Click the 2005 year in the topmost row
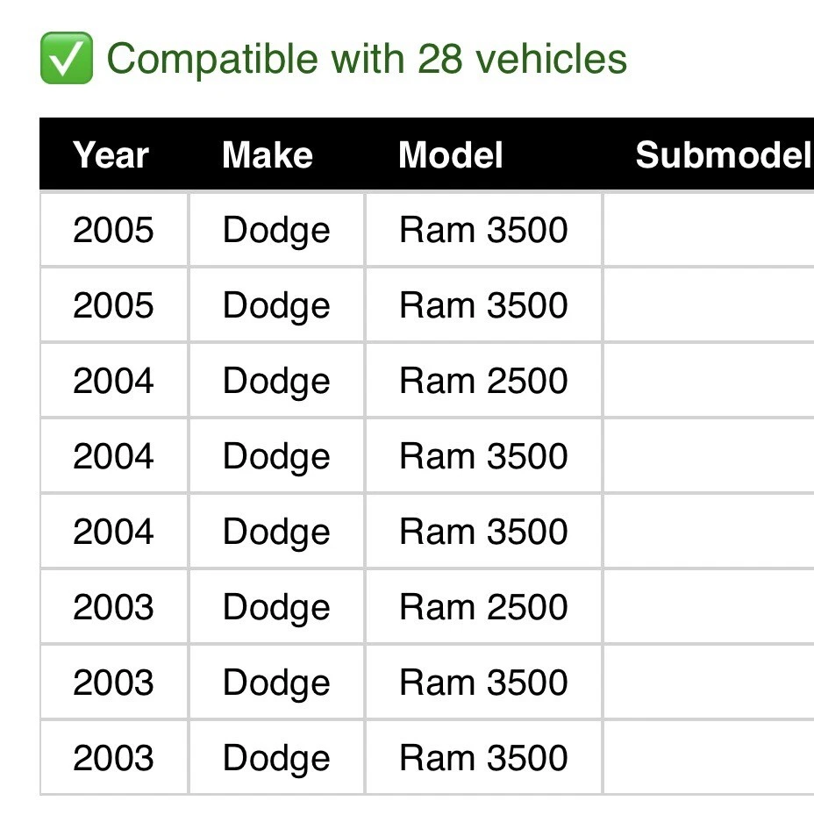The width and height of the screenshot is (814, 815). [113, 230]
